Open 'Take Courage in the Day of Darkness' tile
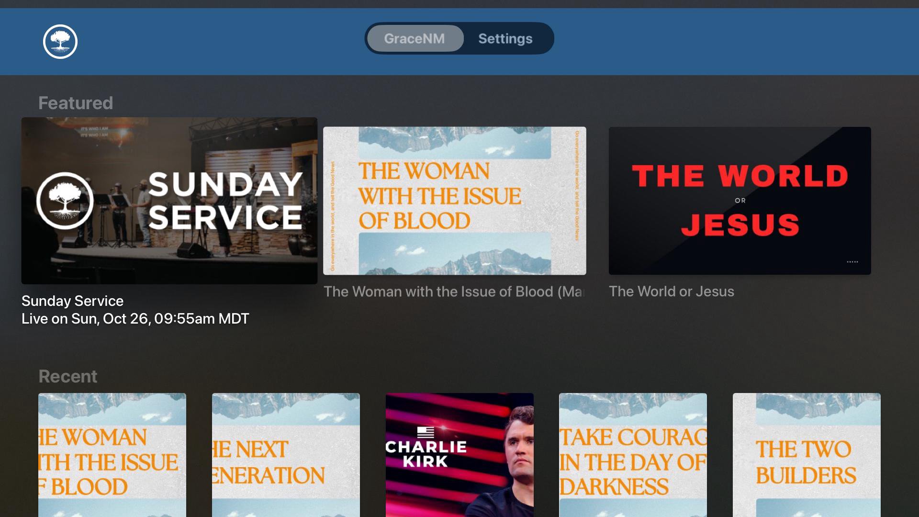The image size is (919, 517). (633, 455)
